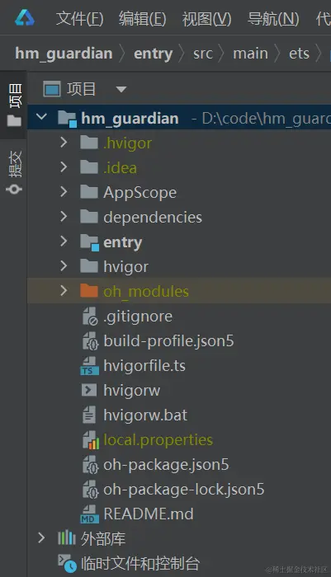Screen dimensions: 331x577
Task: Click the README.md markdown file icon
Action: 89,514
